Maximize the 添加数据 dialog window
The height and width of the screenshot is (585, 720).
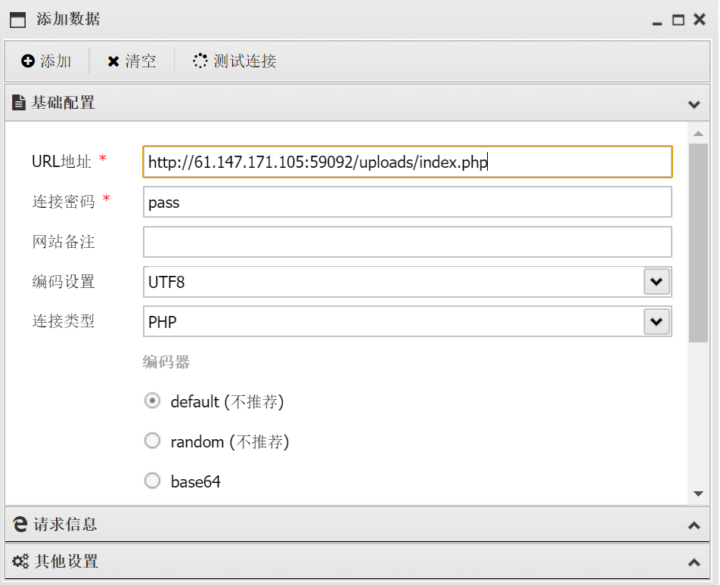[x=678, y=20]
